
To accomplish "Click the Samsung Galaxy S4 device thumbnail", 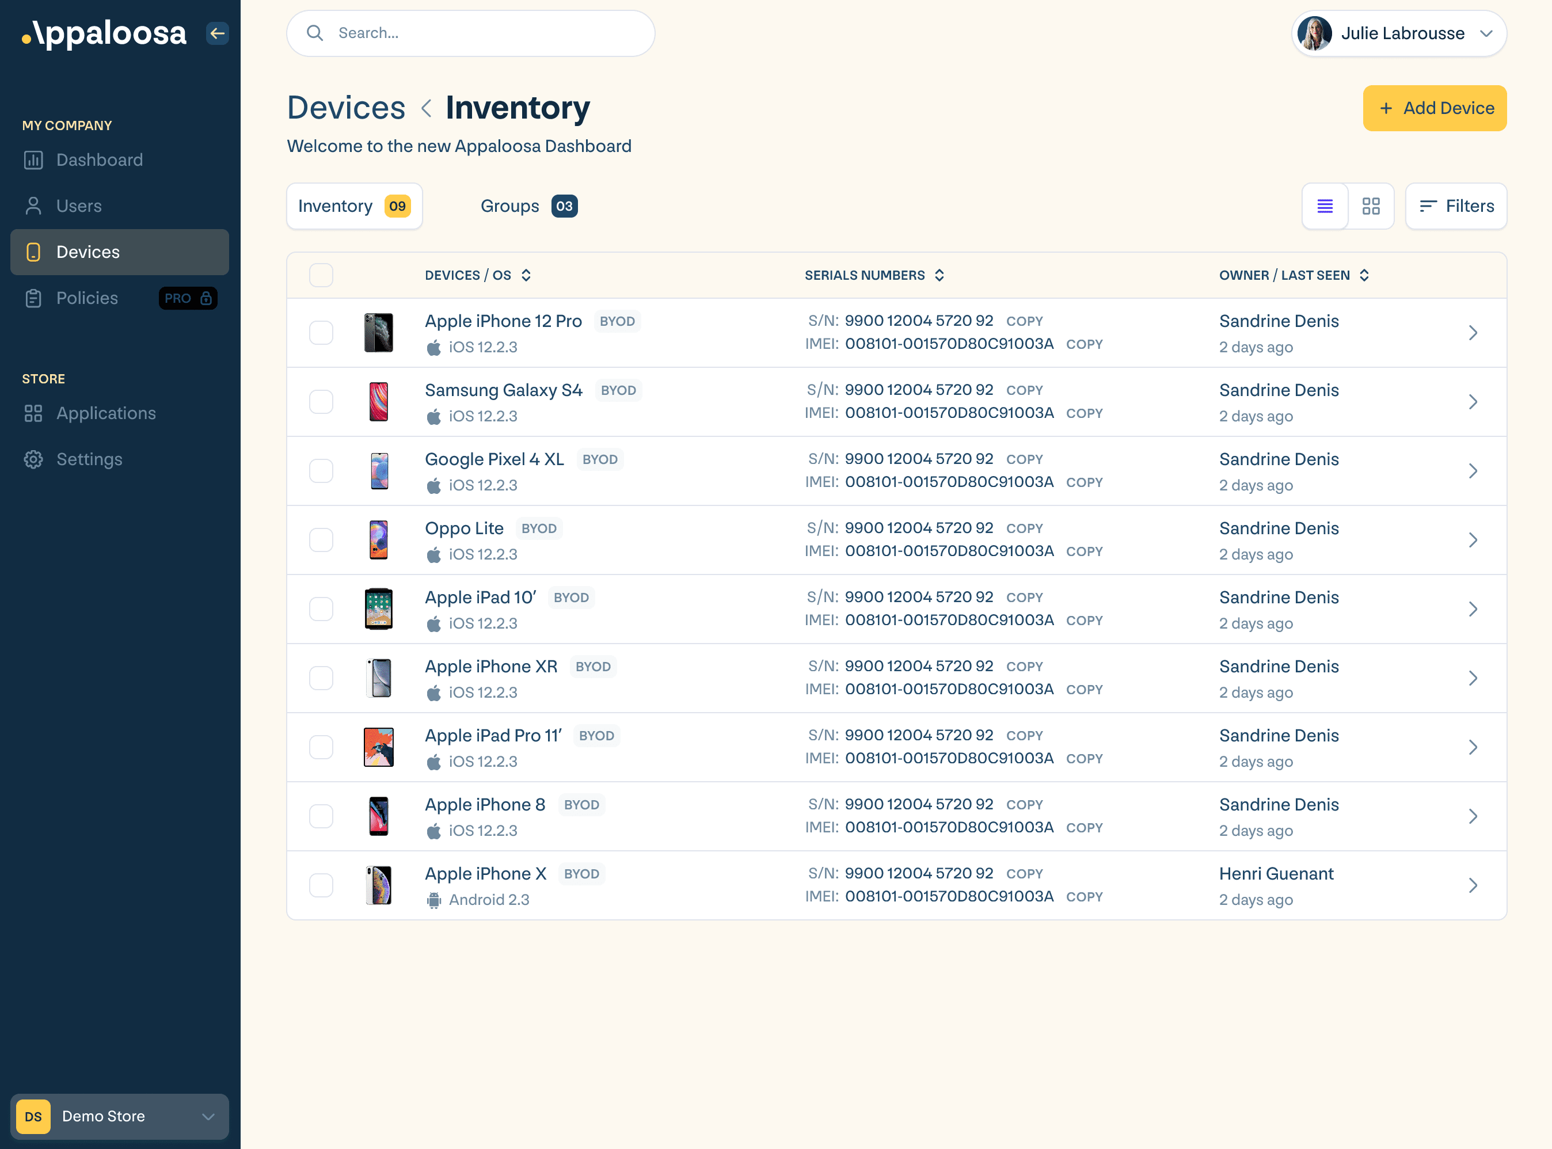I will [x=379, y=401].
